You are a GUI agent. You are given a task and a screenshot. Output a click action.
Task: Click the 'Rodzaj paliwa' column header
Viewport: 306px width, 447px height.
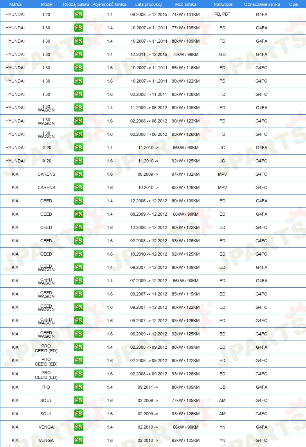point(76,4)
